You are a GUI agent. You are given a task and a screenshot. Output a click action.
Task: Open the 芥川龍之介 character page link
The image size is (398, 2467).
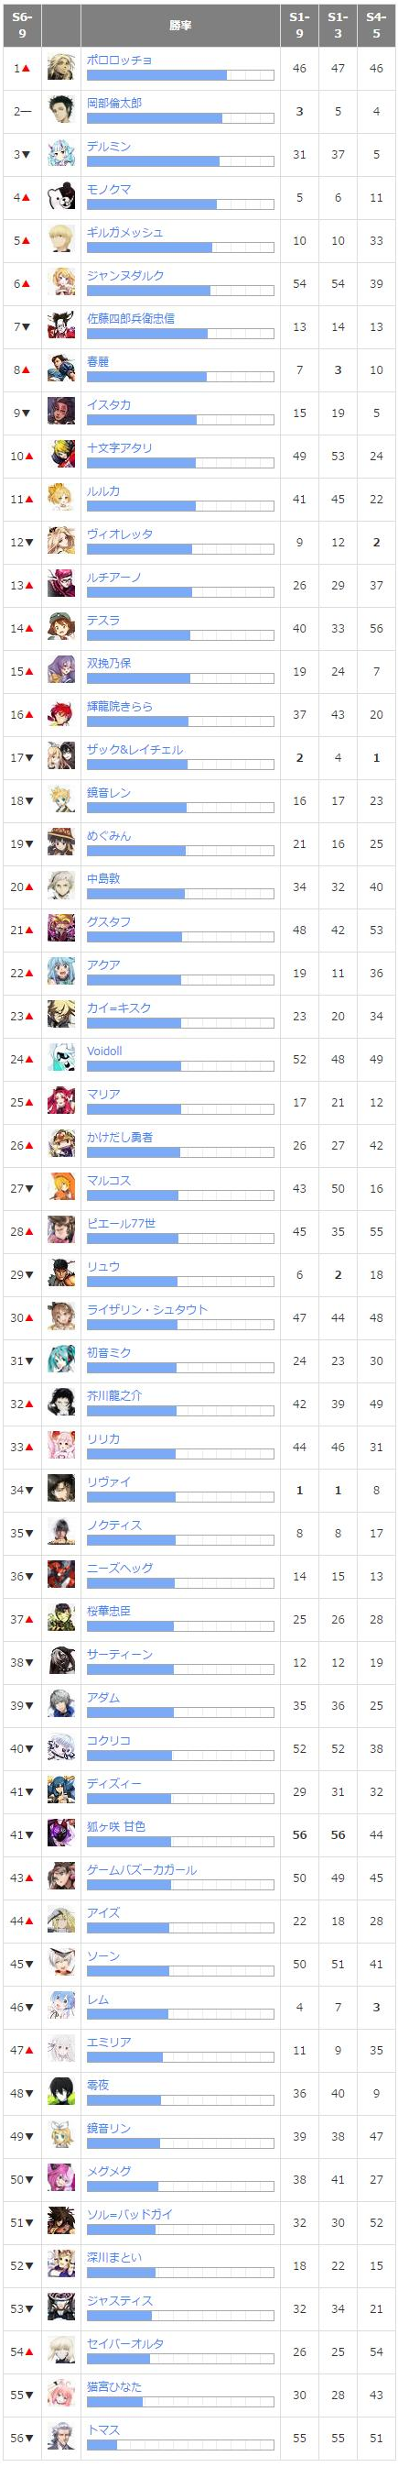coord(113,1396)
